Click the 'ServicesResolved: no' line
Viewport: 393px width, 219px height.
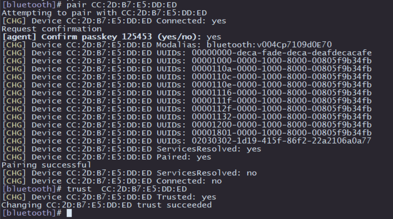tap(129, 173)
